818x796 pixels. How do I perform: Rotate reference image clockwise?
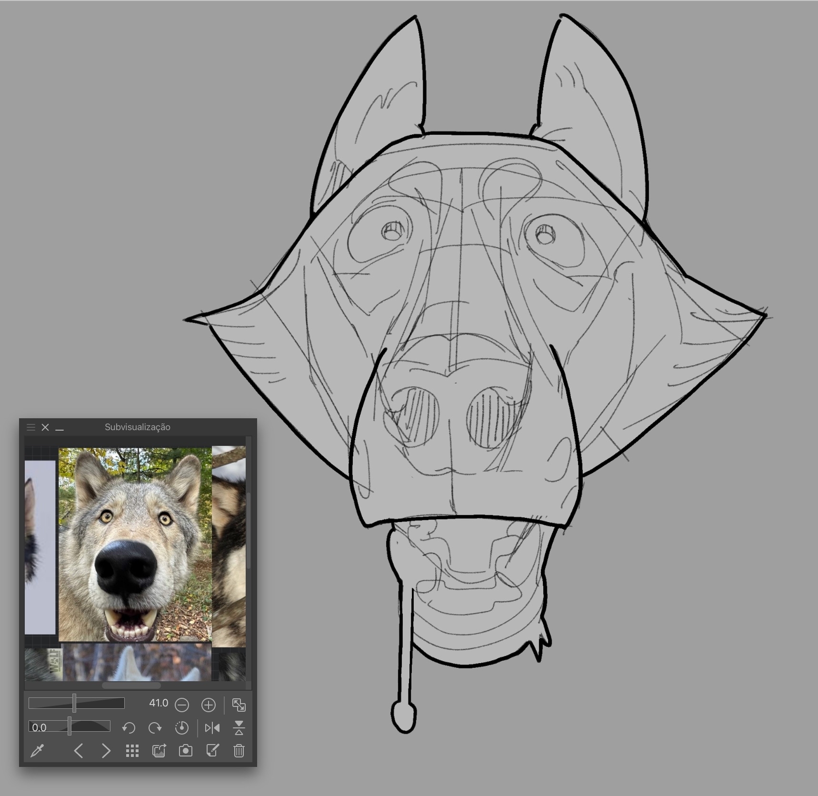155,728
